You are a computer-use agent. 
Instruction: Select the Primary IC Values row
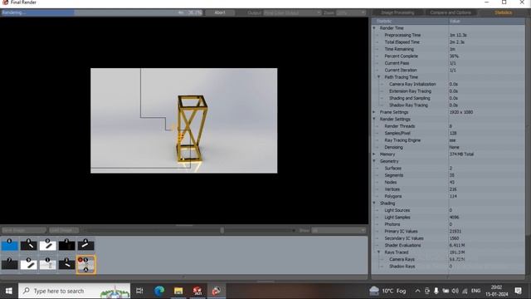coord(448,231)
